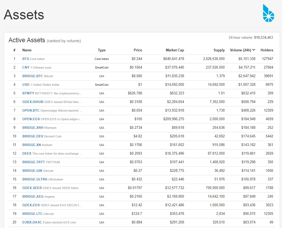Open the BRIDGE.LTC asset link
Viewport: 282px width, 228px height.
tap(32, 214)
